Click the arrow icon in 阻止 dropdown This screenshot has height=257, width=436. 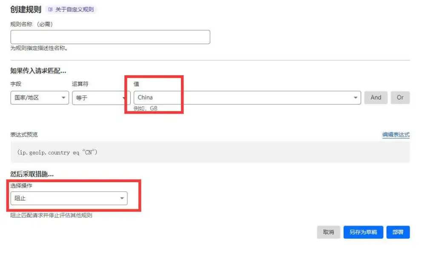pos(122,199)
